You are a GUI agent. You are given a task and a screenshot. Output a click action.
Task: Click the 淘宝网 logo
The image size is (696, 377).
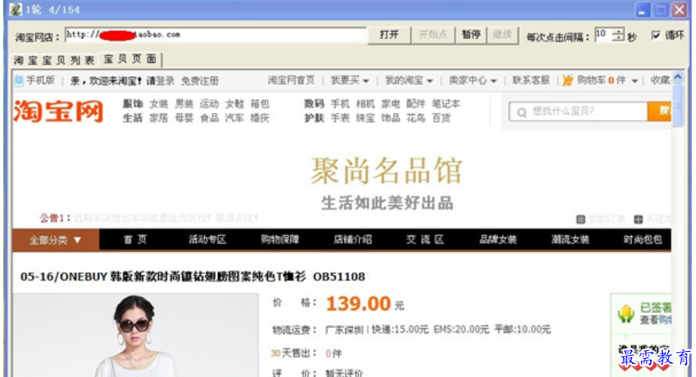point(58,111)
